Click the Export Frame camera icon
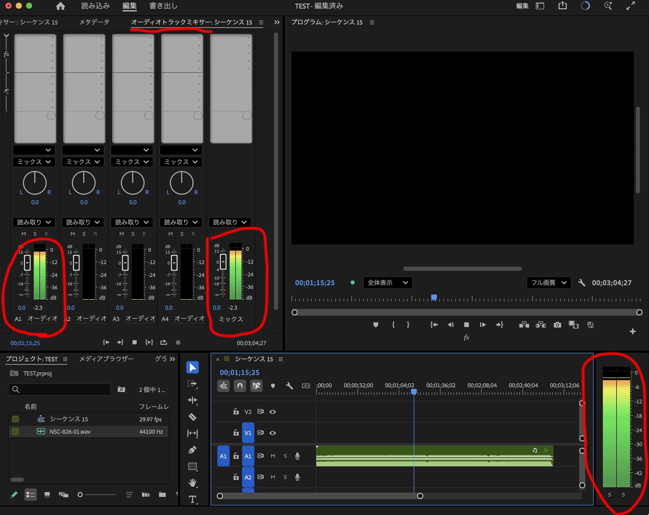The height and width of the screenshot is (515, 649). tap(557, 325)
